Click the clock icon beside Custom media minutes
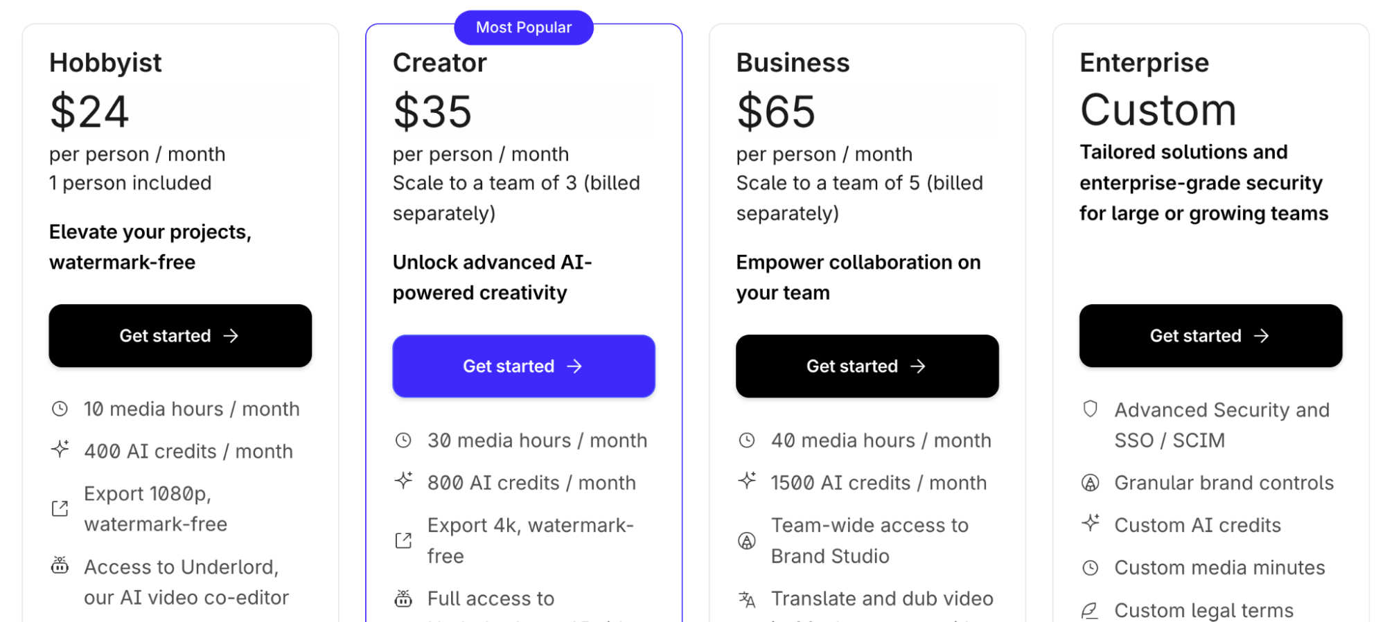Image resolution: width=1385 pixels, height=622 pixels. pos(1091,568)
